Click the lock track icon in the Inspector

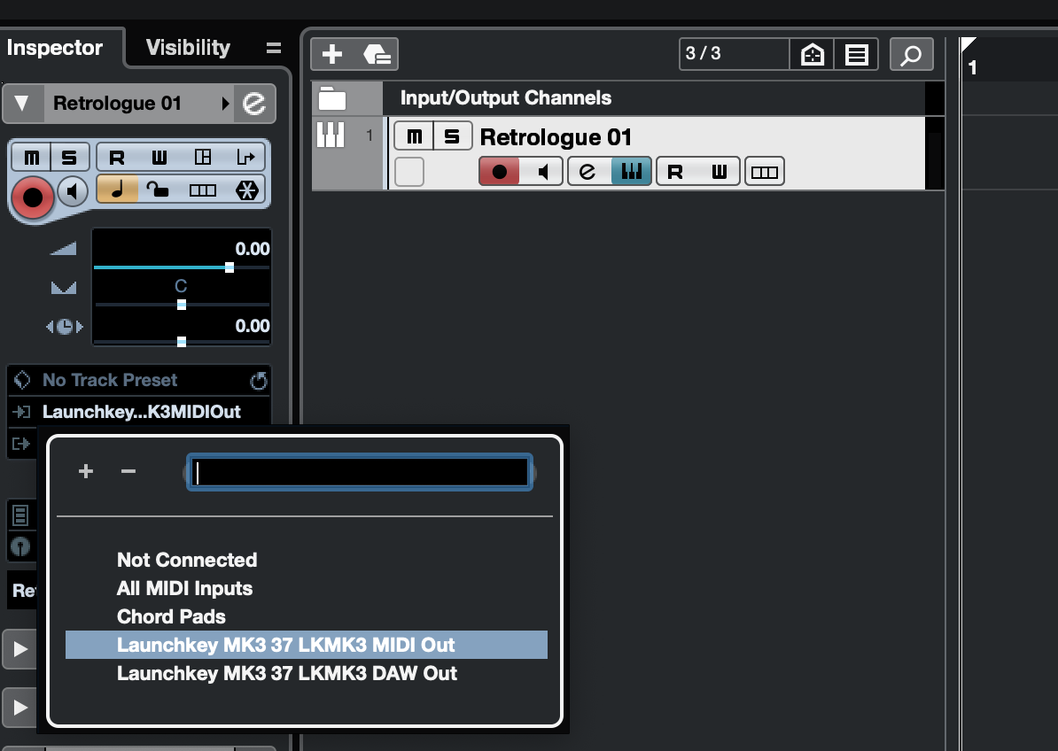(158, 190)
